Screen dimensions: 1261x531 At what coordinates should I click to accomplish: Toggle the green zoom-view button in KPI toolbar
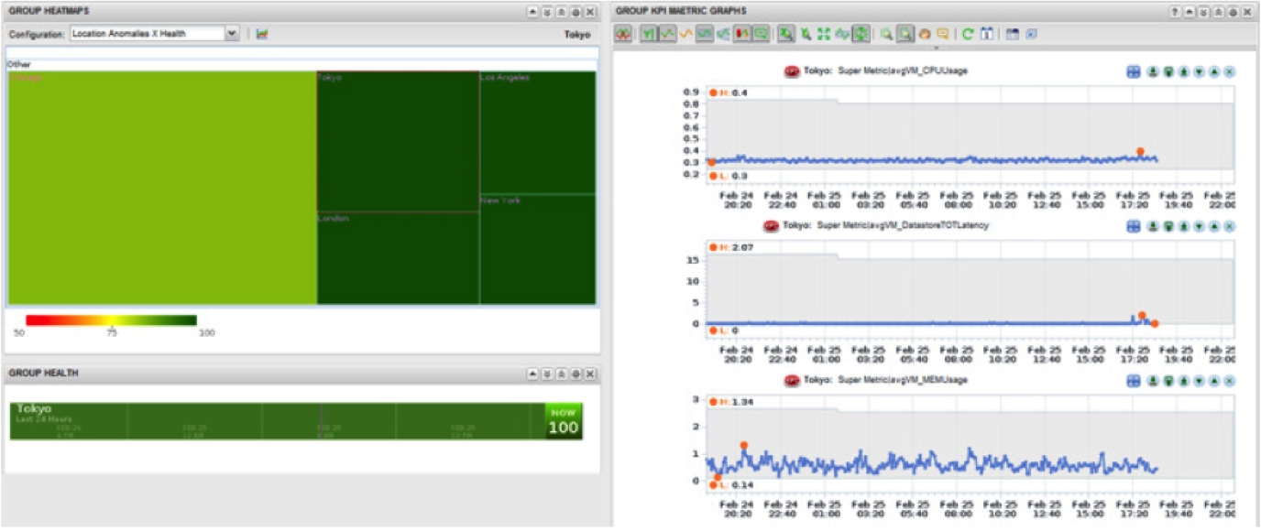785,34
